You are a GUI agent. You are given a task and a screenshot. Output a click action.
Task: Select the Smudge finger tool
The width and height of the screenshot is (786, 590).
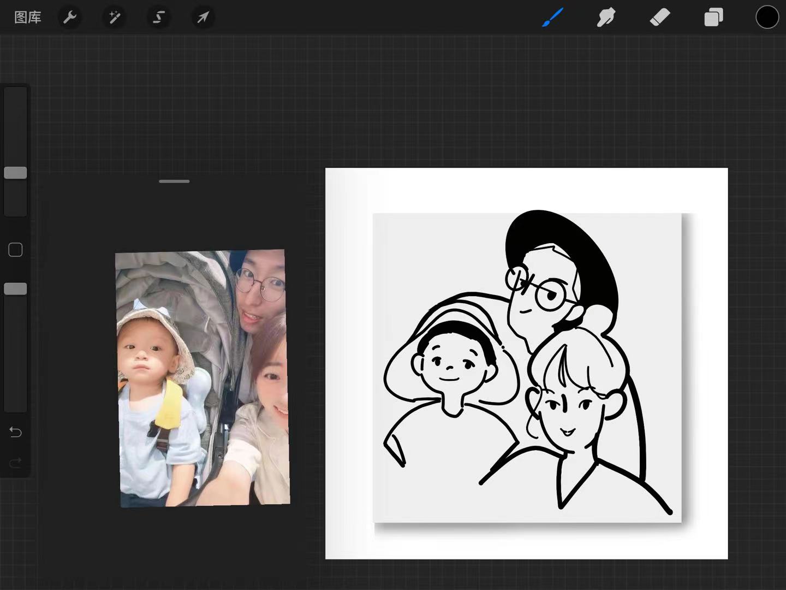click(606, 17)
